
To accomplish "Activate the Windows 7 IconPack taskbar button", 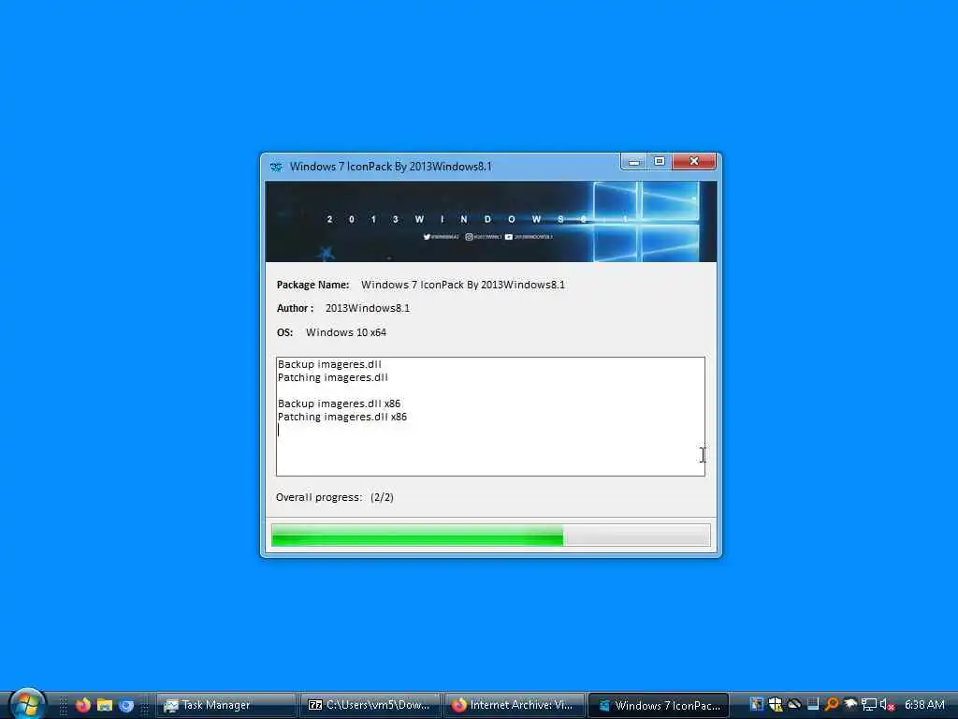I will click(659, 705).
